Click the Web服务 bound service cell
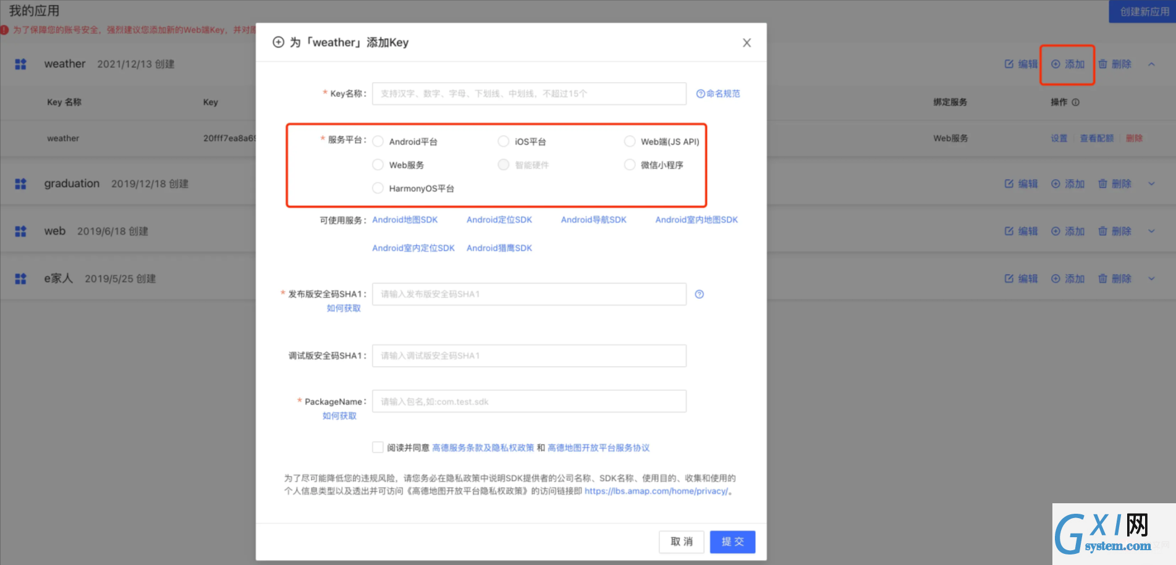1176x565 pixels. coord(951,138)
